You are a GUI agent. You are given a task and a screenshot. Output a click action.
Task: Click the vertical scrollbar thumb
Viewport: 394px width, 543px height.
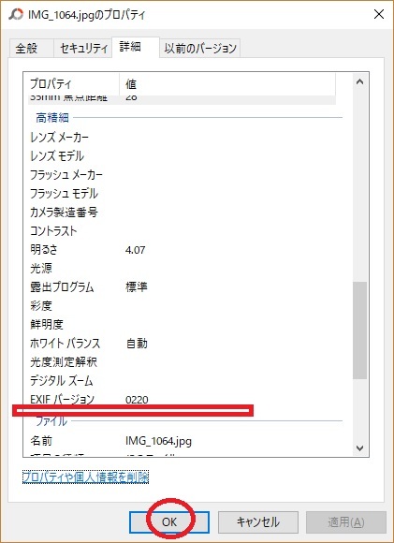tap(359, 330)
